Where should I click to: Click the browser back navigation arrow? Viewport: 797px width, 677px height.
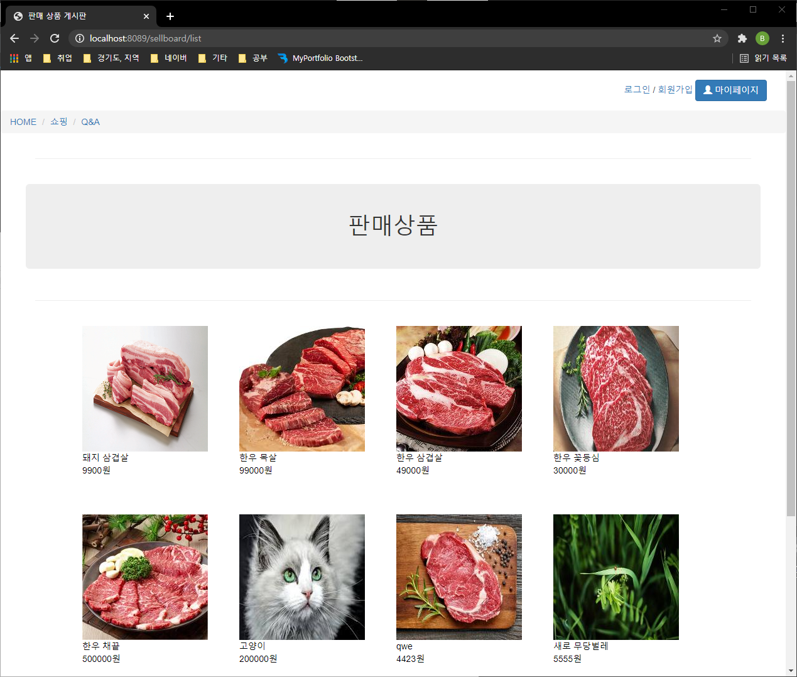(x=14, y=38)
